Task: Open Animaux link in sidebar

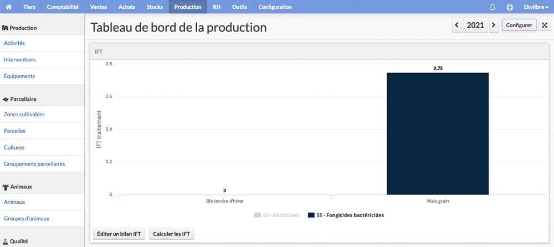Action: [x=42, y=202]
